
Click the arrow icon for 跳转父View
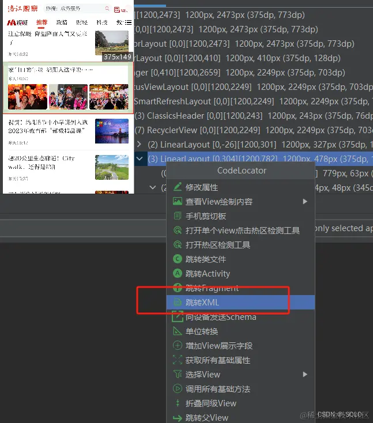pyautogui.click(x=178, y=418)
